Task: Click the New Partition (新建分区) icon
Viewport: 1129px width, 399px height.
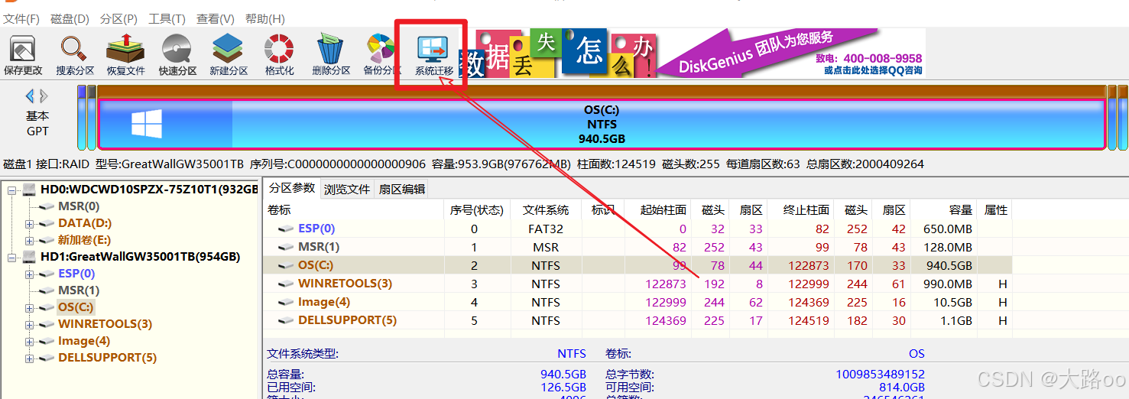Action: [229, 55]
